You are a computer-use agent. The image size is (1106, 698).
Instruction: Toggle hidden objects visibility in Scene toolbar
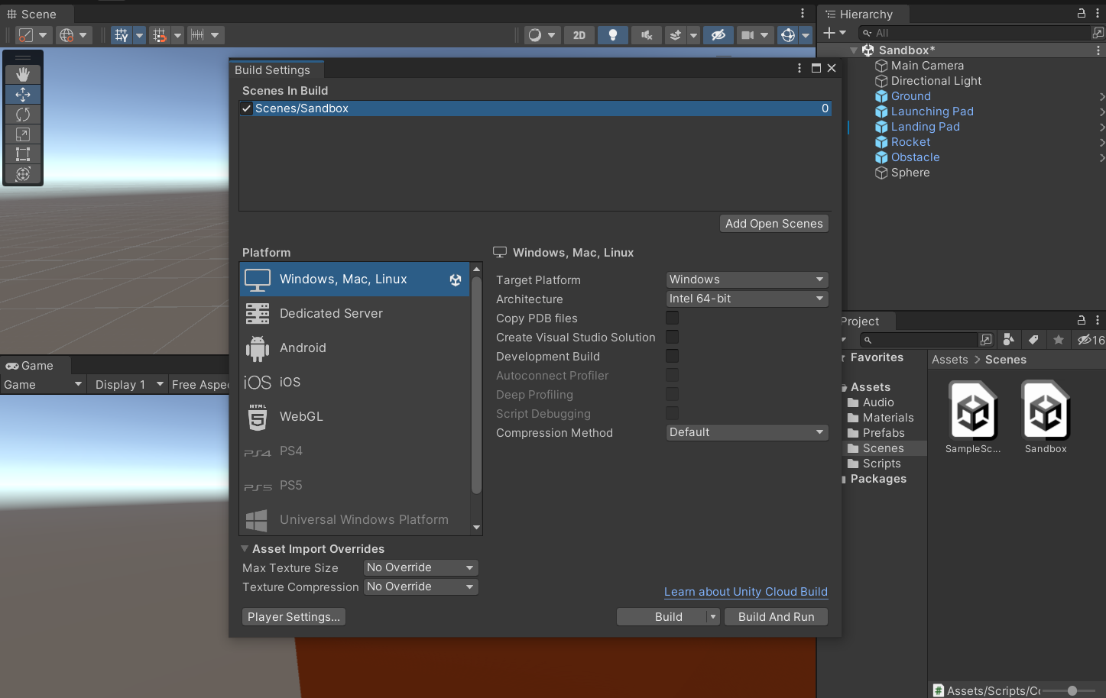[x=718, y=35]
